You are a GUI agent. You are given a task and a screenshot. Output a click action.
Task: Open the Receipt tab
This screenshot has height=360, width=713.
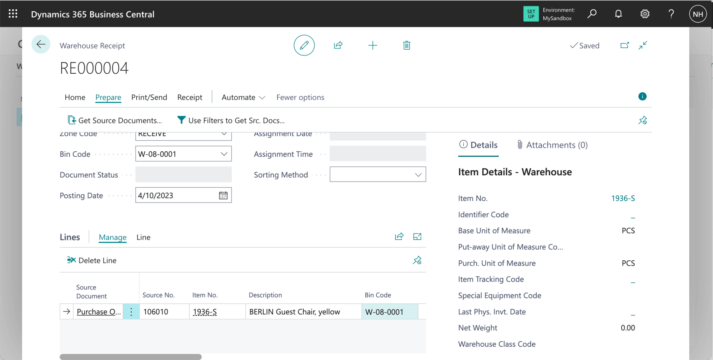(x=190, y=97)
